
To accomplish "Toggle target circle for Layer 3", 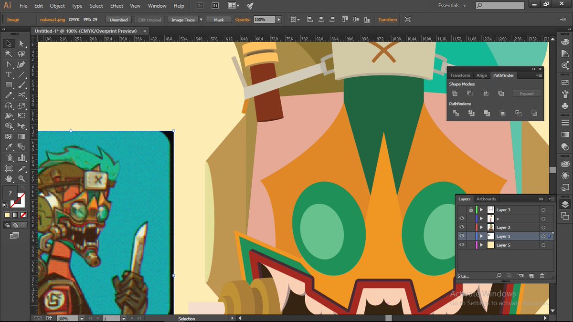I will coord(543,210).
